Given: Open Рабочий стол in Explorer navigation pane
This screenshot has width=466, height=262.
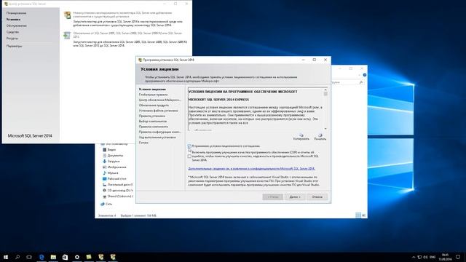Looking at the screenshot, I should 114,179.
